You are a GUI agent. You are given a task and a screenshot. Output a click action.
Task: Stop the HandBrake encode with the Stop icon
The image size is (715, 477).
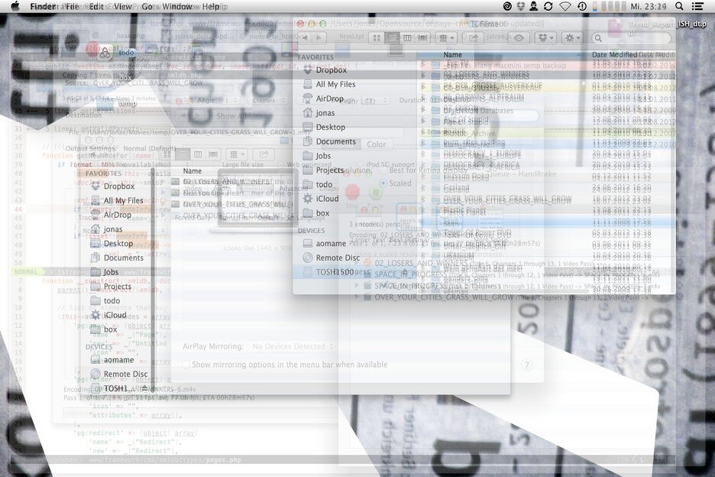(x=352, y=192)
